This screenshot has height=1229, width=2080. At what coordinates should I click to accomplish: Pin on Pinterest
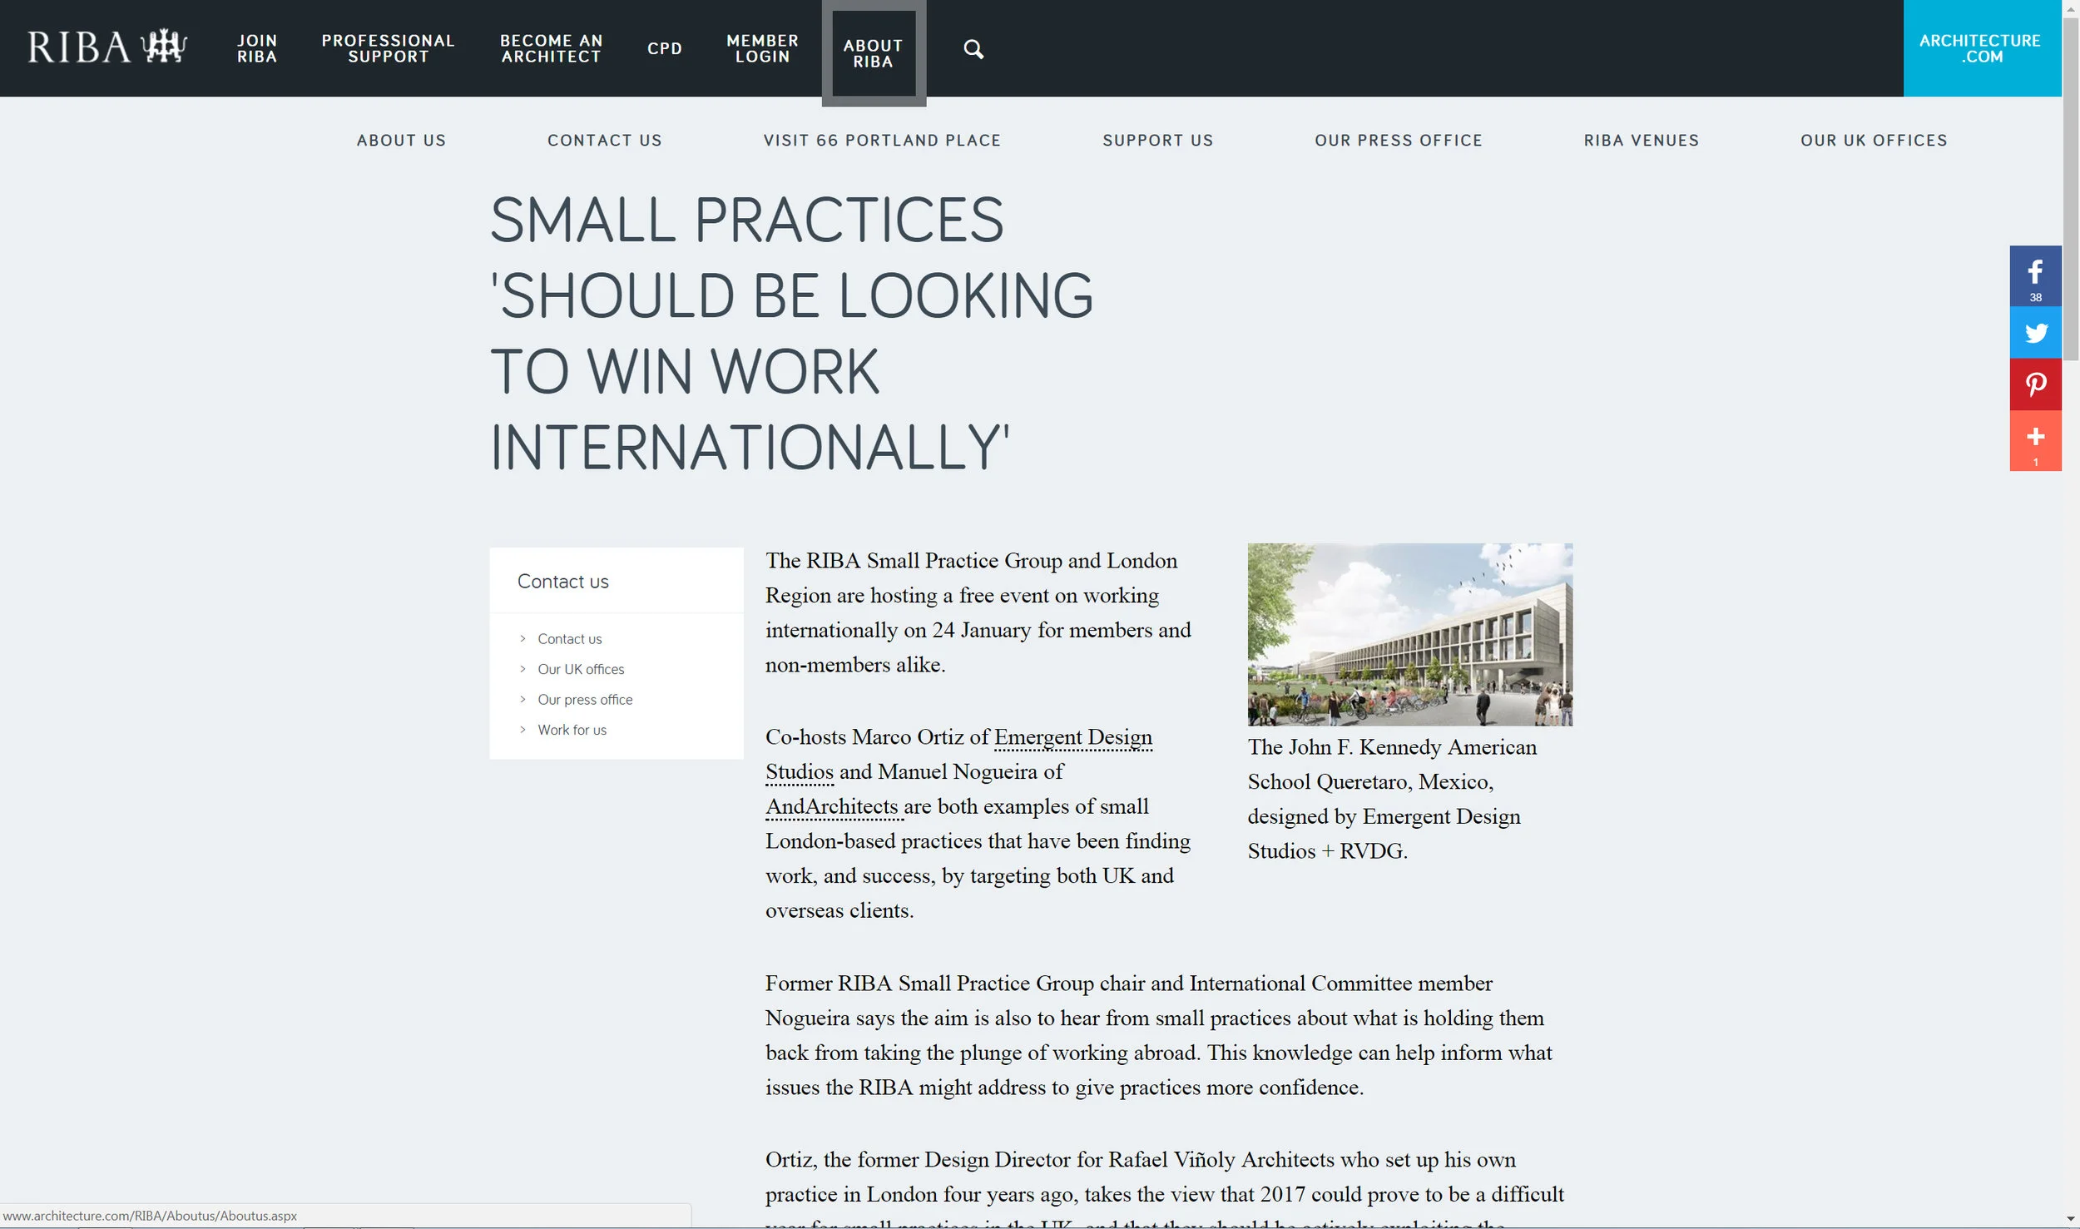click(x=2035, y=384)
